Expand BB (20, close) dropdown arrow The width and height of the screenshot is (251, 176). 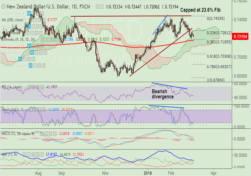[26, 52]
